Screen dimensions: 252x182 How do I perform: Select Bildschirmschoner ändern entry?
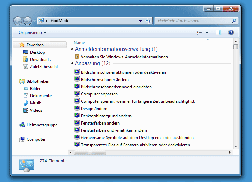105,80
